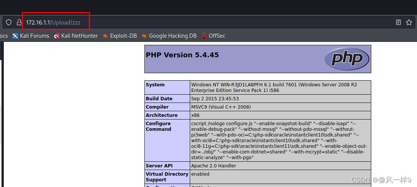Click the PHP Version 5.4.45 heading
The width and height of the screenshot is (417, 187).
(182, 55)
